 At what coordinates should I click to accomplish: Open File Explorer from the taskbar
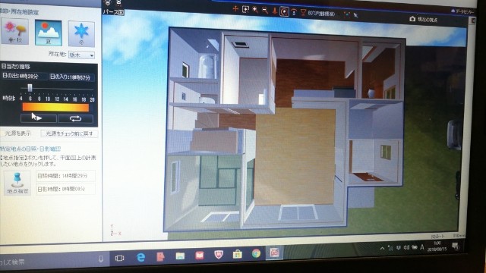tap(180, 256)
